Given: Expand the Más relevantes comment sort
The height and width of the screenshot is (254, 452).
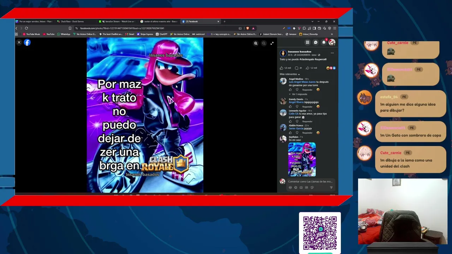Looking at the screenshot, I should [x=290, y=74].
